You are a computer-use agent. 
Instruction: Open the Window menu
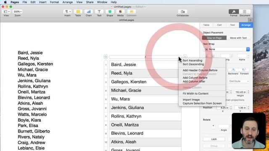click(x=102, y=2)
